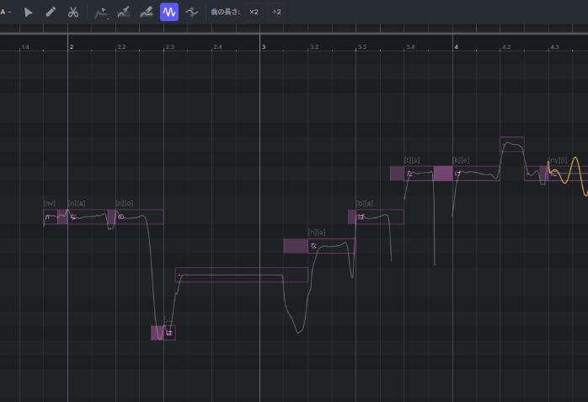The height and width of the screenshot is (402, 588).
Task: Select the arrow pointer tool
Action: [29, 13]
